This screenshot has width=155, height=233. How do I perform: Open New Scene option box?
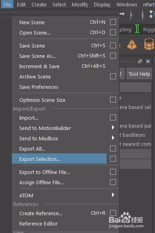[x=113, y=22]
